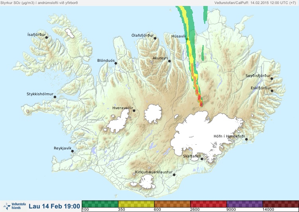
Task: Click the 'Lau 14 Feb 19:00' timestamp
Action: [x=54, y=206]
